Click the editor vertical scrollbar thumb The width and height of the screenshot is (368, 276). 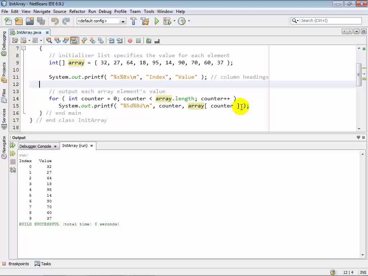(x=359, y=75)
